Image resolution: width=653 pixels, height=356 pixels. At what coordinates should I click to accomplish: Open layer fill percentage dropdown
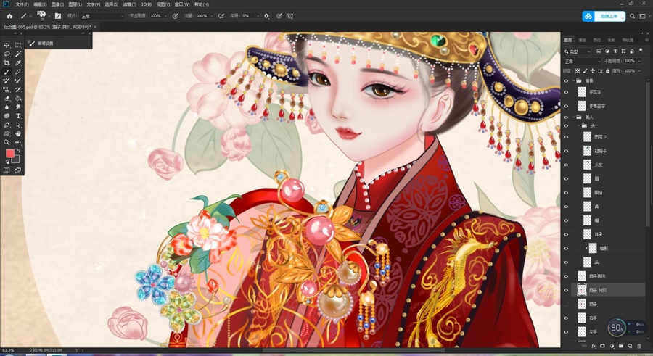point(639,71)
